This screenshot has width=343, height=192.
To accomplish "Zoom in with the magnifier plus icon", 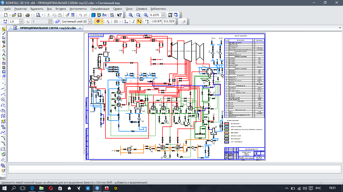I will click(x=146, y=15).
